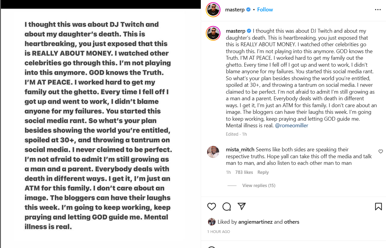Click '783 likes' under the comment

coord(244,172)
